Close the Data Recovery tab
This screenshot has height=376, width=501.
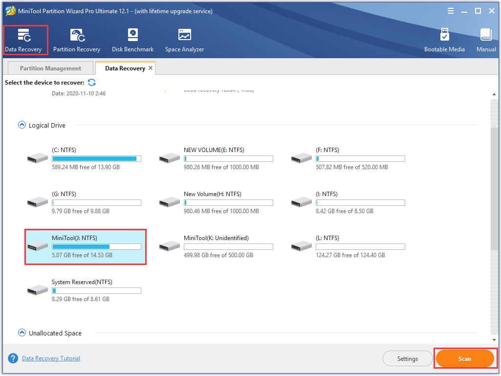point(151,68)
